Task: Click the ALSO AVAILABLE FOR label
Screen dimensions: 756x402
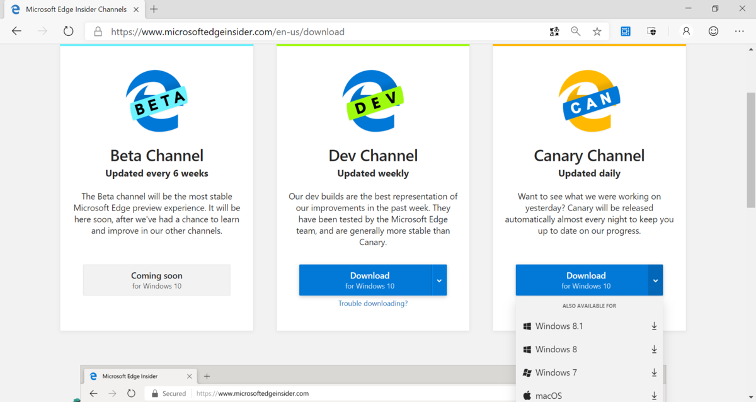Action: (x=589, y=306)
